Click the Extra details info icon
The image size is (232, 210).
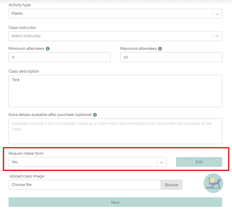click(95, 115)
